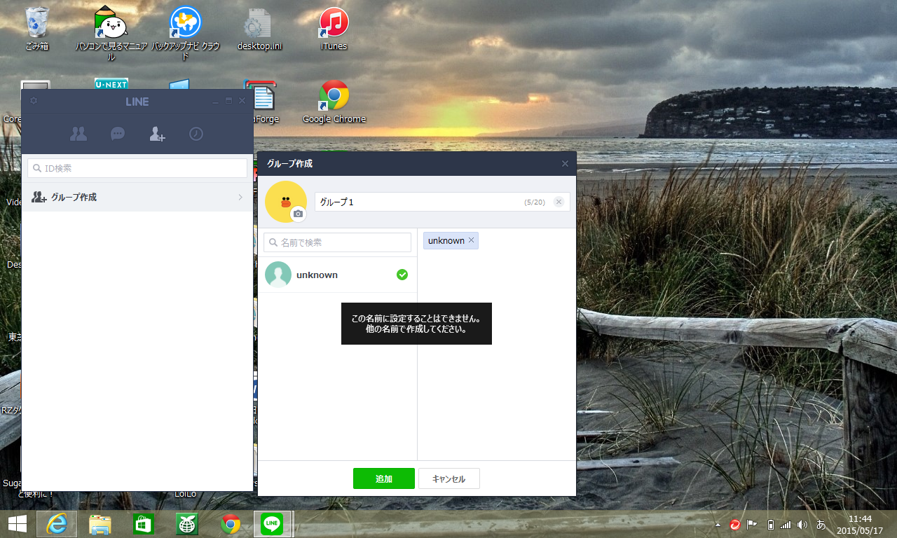
Task: Show hidden system tray icons arrow
Action: 717,525
